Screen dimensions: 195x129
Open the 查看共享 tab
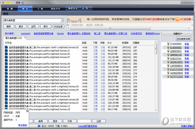pyautogui.click(x=55, y=8)
